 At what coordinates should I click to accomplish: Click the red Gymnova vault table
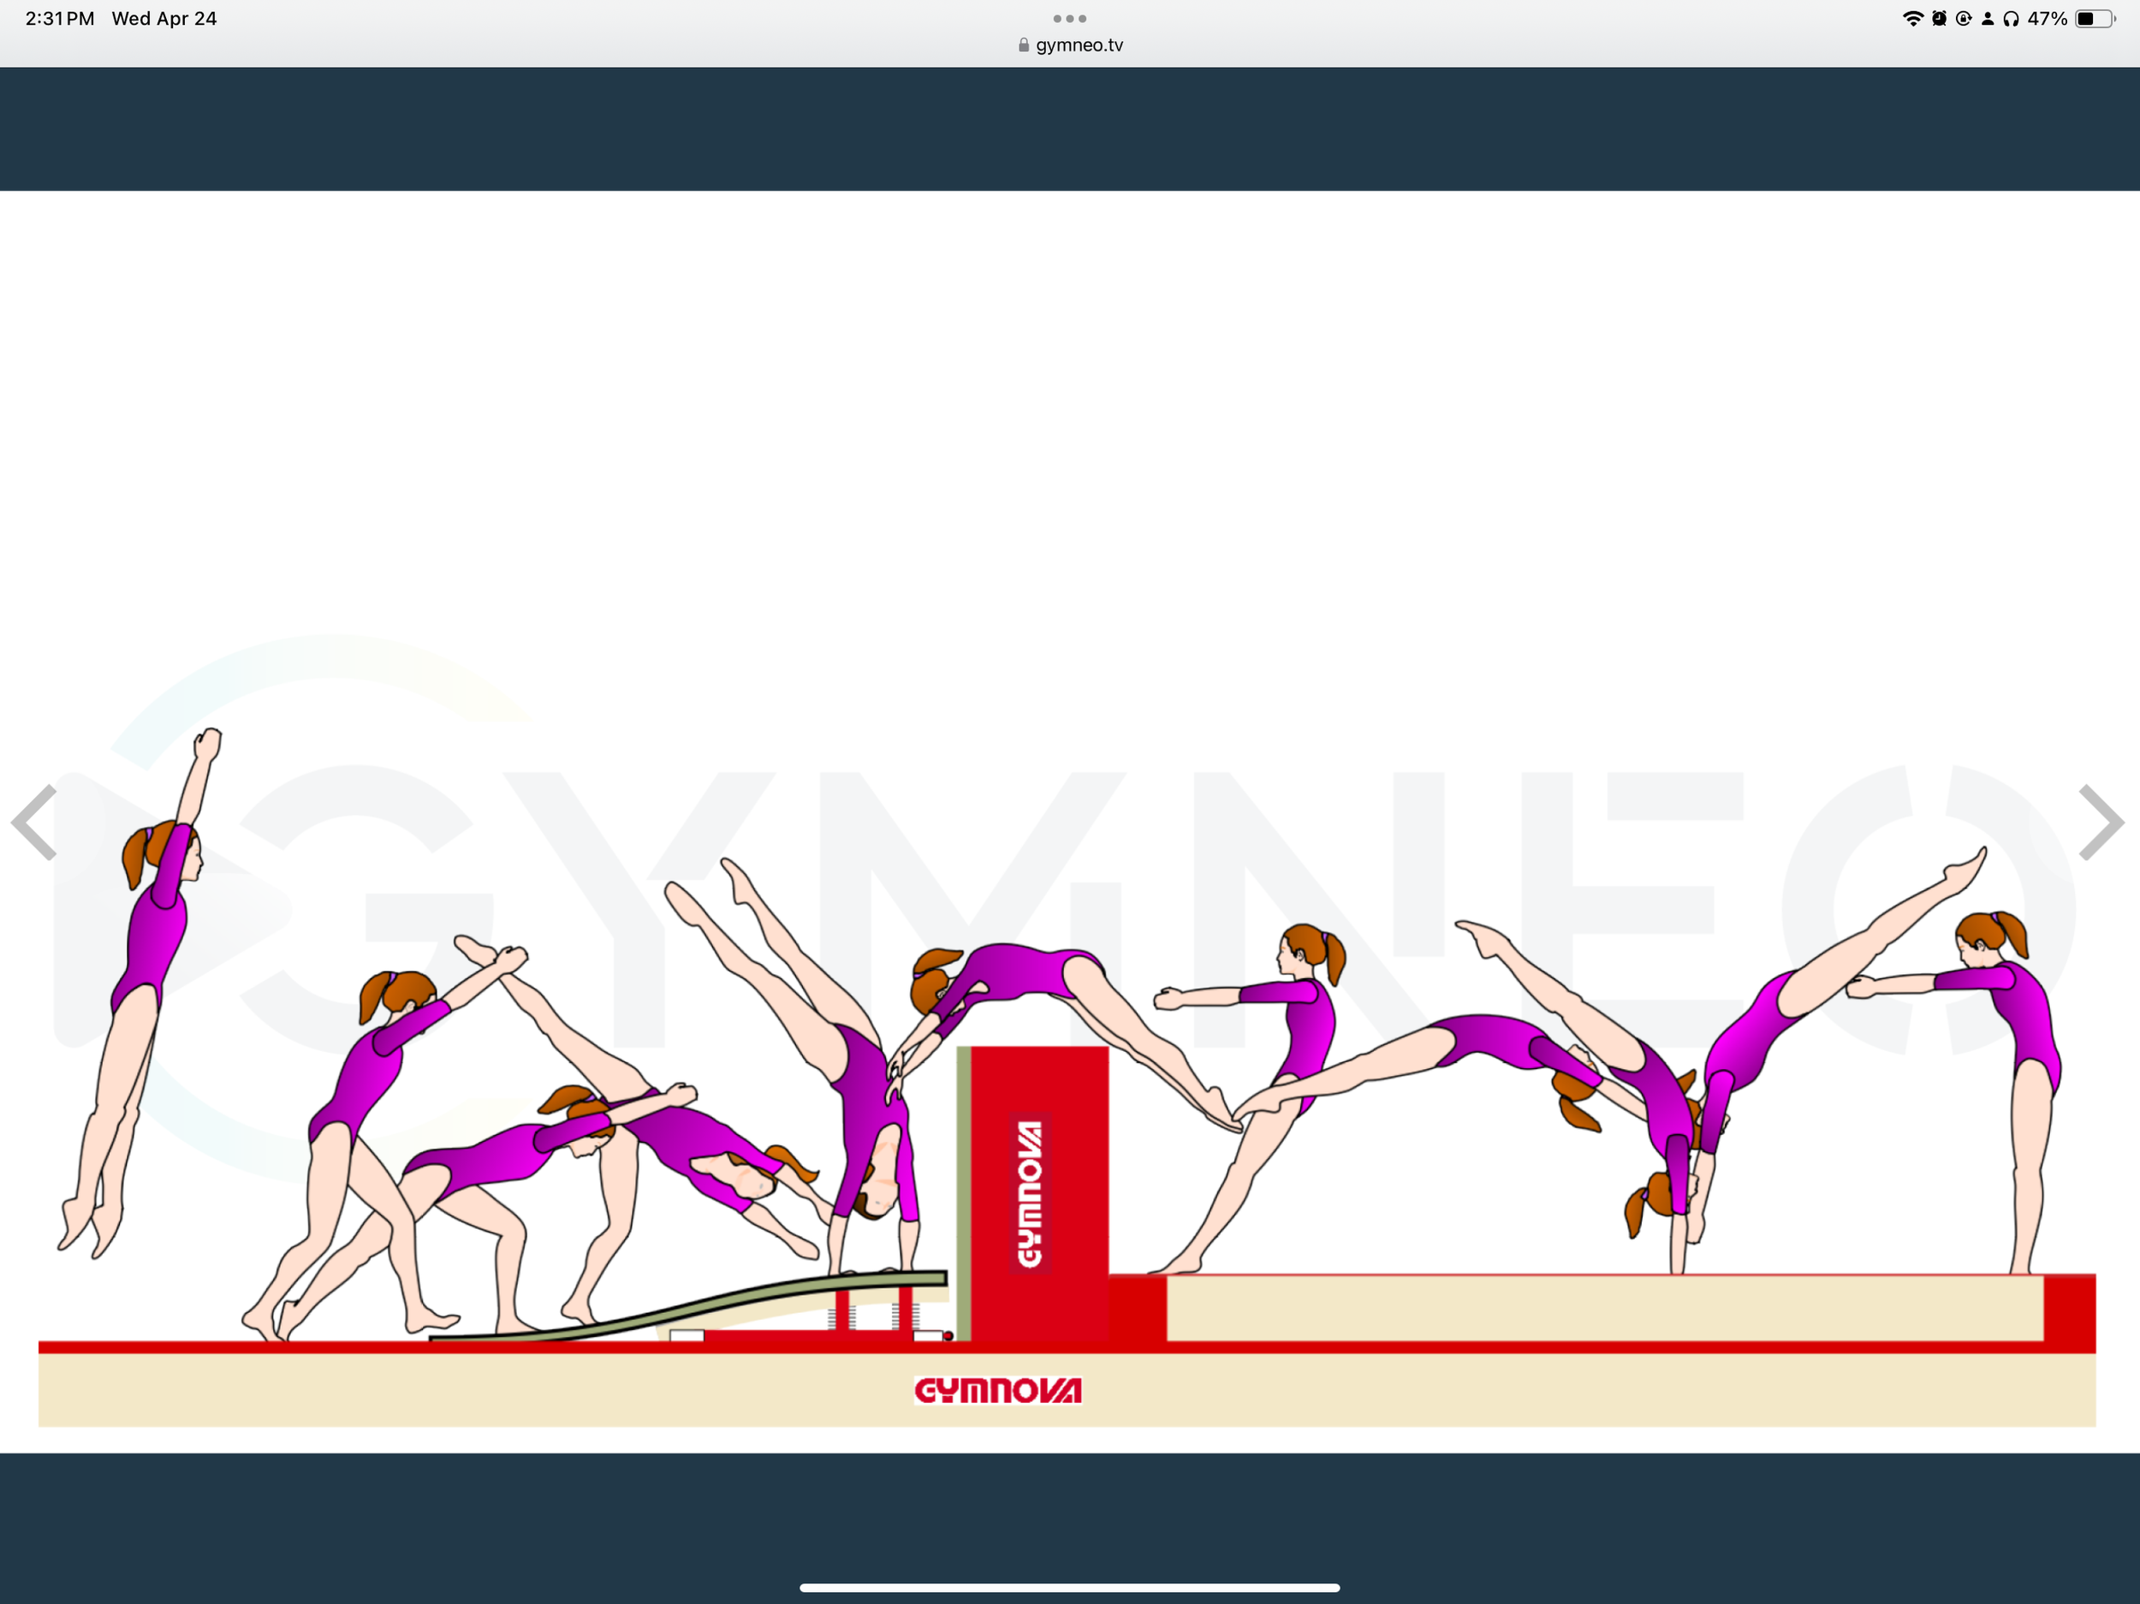pyautogui.click(x=1038, y=1194)
